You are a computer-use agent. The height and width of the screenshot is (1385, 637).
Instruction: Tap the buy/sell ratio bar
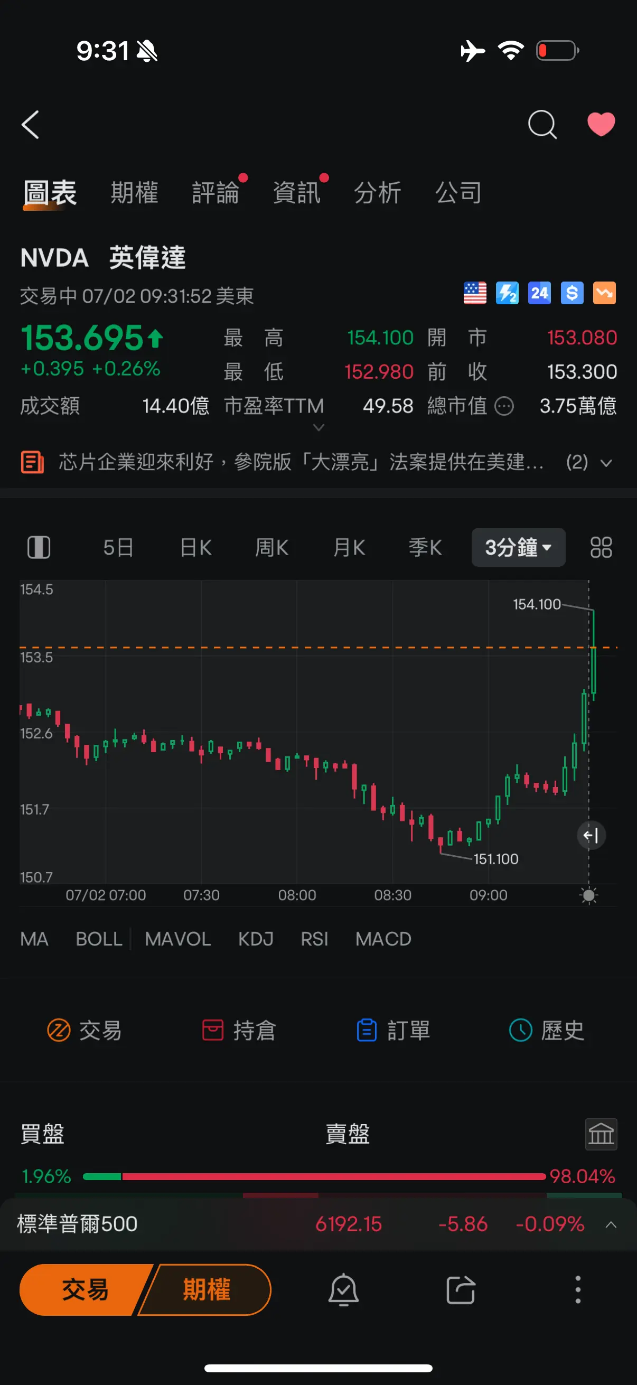coord(314,1176)
